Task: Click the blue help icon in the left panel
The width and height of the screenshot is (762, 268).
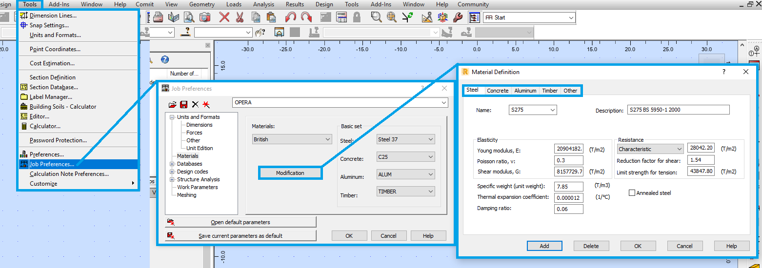Action: [165, 59]
